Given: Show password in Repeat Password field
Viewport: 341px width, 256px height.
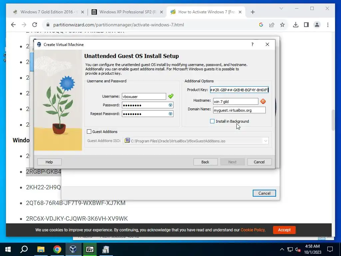Looking at the screenshot, I should point(170,114).
